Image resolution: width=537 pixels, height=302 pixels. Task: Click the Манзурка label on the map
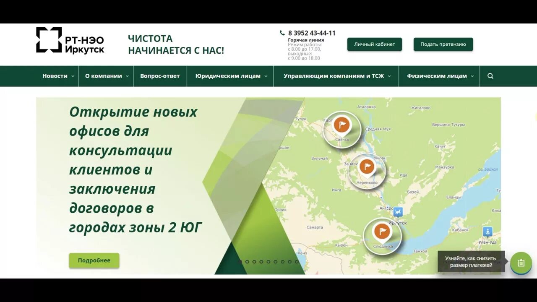click(x=445, y=167)
